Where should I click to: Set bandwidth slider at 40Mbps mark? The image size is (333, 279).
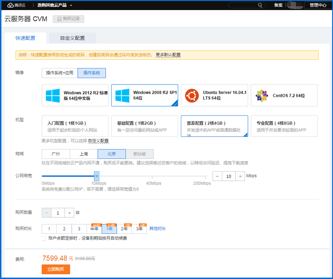pos(152,176)
